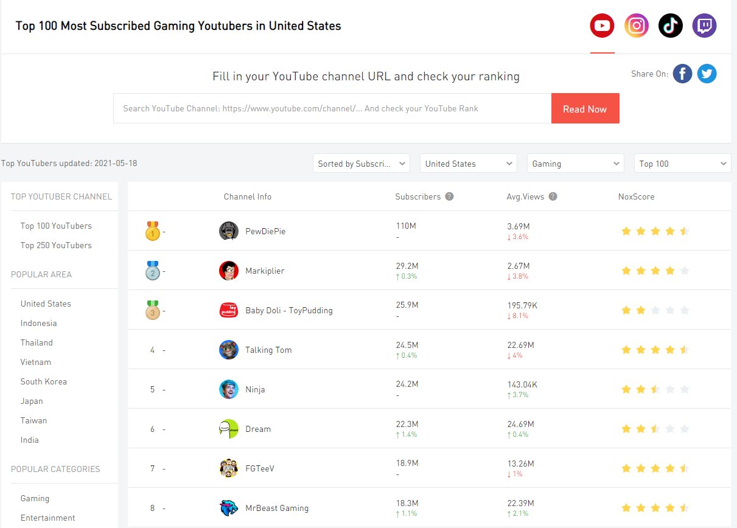The image size is (737, 528).
Task: Open Top 100 YouTubers sidebar link
Action: click(56, 226)
